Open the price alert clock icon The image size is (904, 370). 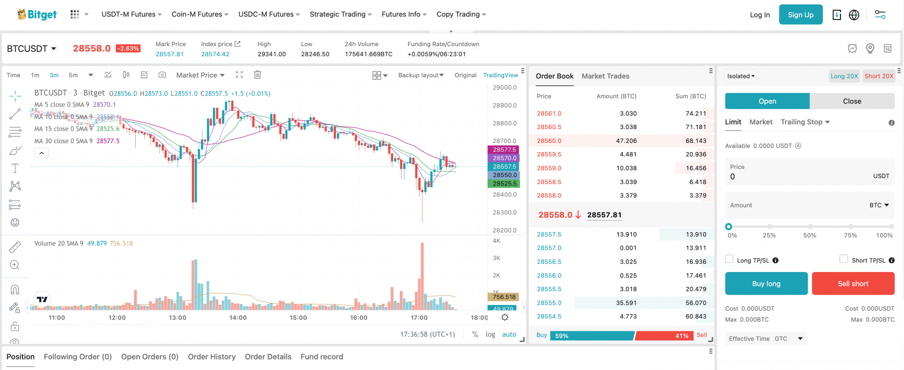click(852, 48)
